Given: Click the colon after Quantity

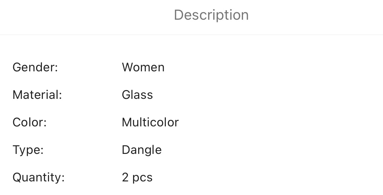Looking at the screenshot, I should click(63, 179).
